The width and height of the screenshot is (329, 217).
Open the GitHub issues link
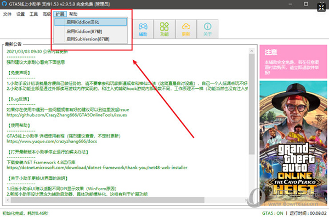[x=67, y=115]
